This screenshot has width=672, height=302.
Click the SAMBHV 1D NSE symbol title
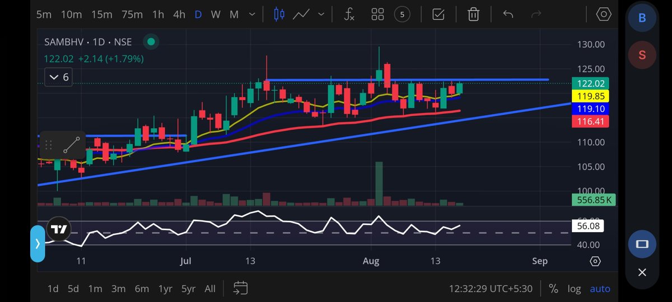pos(88,42)
